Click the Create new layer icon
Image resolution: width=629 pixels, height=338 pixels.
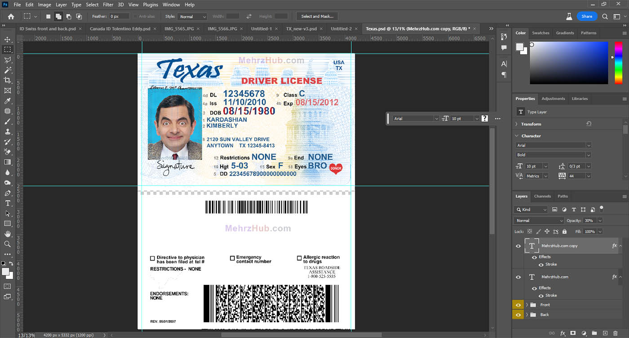pos(605,333)
